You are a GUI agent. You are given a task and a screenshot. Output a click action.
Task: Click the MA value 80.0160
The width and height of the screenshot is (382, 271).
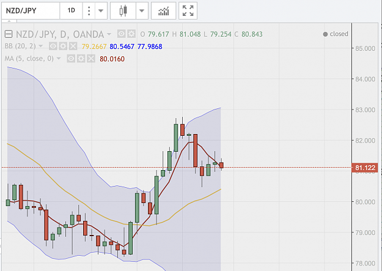coord(112,59)
